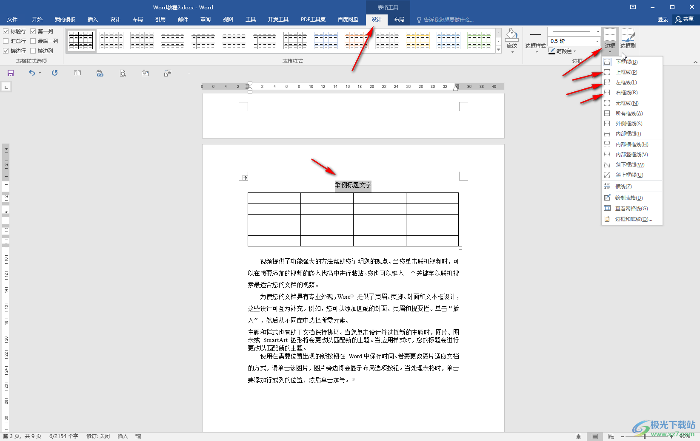Choose Left Border (左框线)
The width and height of the screenshot is (700, 441).
pos(632,82)
